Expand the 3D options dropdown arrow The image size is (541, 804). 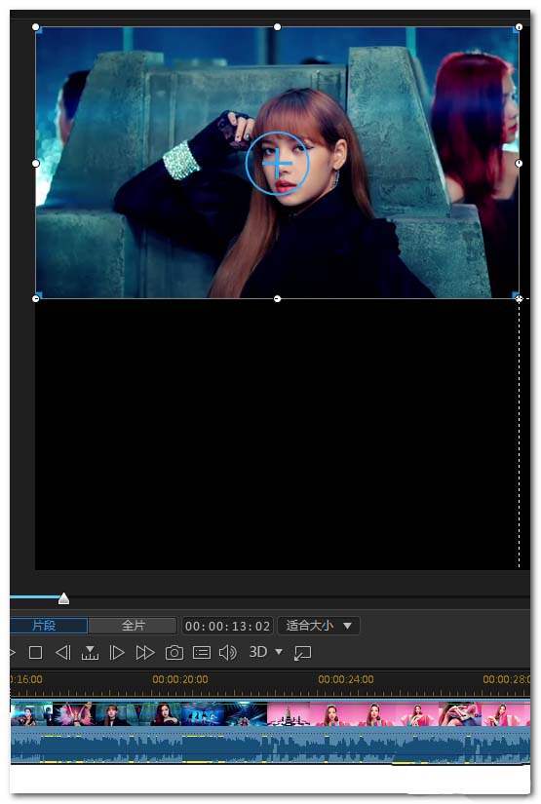coord(279,652)
